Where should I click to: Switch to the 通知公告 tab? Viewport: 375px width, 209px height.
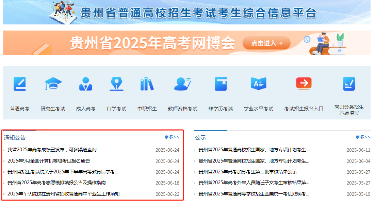point(15,138)
